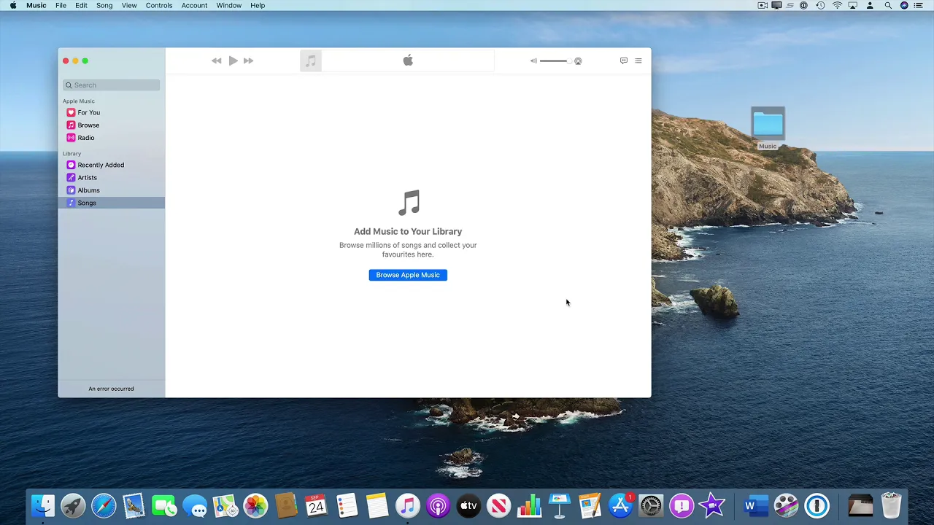Click the Browse music note icon

pos(71,125)
